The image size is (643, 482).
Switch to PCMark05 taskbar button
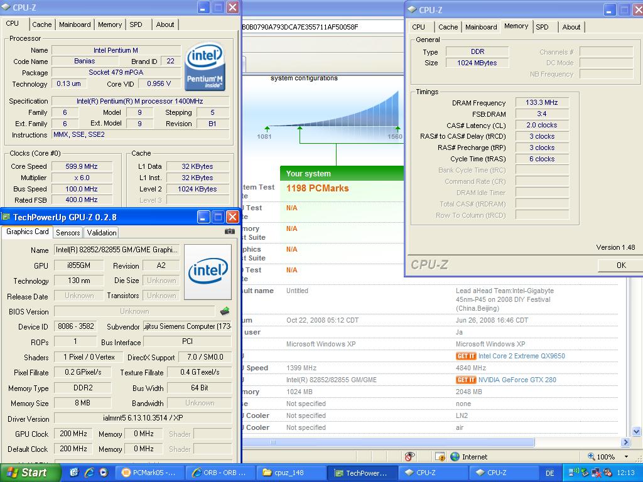[150, 473]
